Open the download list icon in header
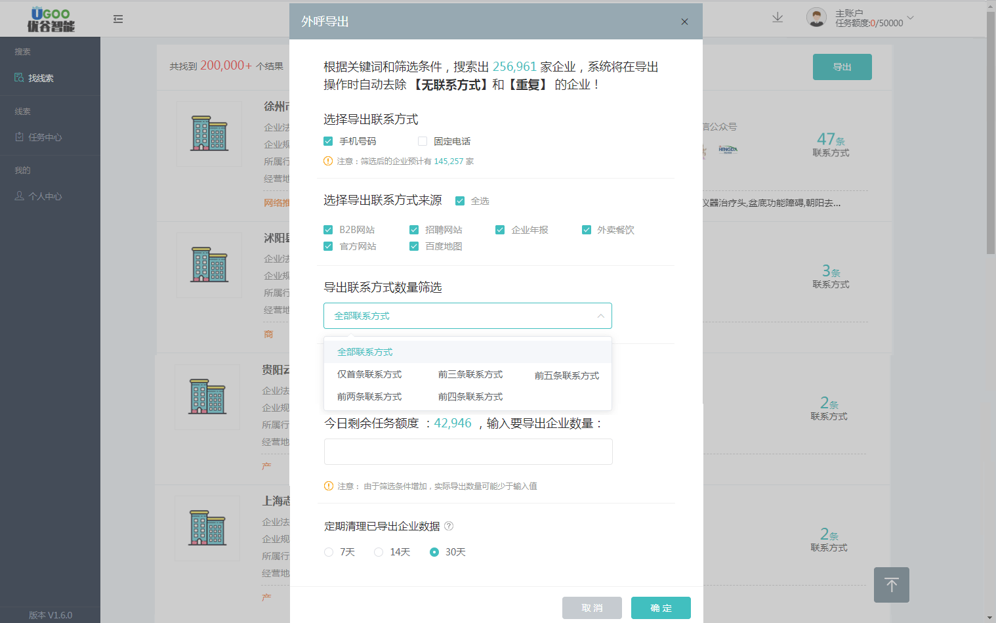 (x=778, y=18)
